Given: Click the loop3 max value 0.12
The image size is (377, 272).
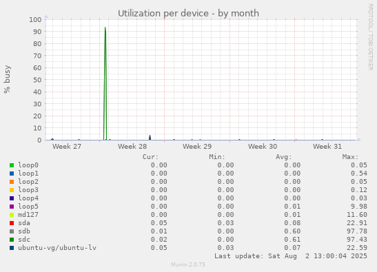Looking at the screenshot, I should (x=359, y=190).
